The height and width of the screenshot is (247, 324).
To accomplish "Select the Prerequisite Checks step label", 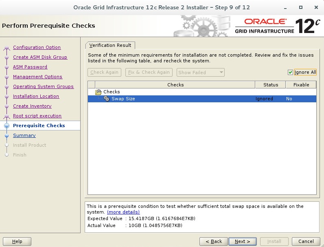I will tap(39, 126).
